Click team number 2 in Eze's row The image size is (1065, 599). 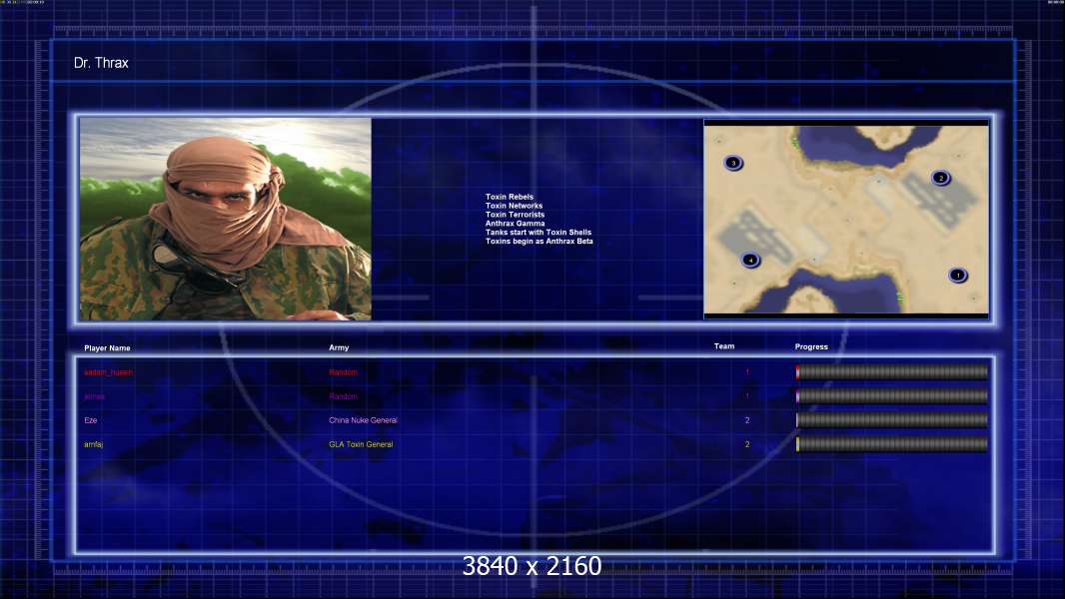pyautogui.click(x=747, y=420)
